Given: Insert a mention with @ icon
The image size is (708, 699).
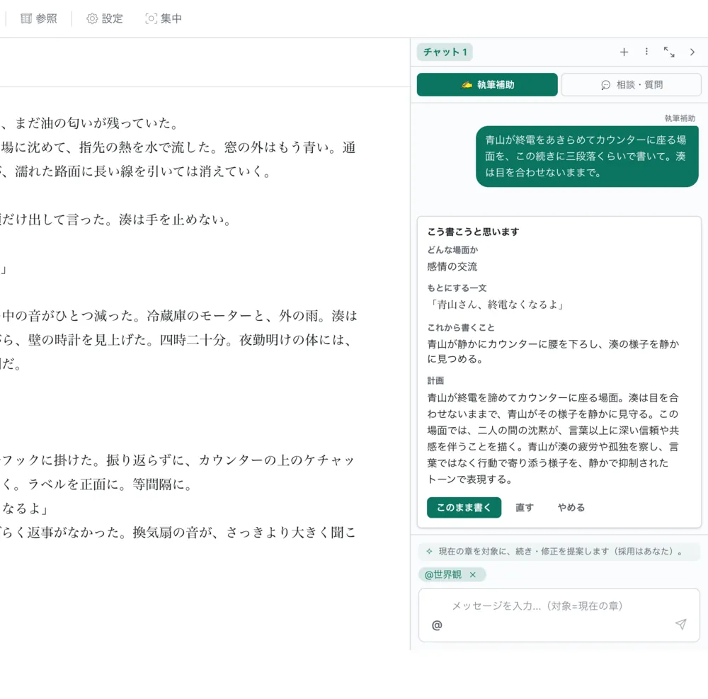Looking at the screenshot, I should point(437,625).
